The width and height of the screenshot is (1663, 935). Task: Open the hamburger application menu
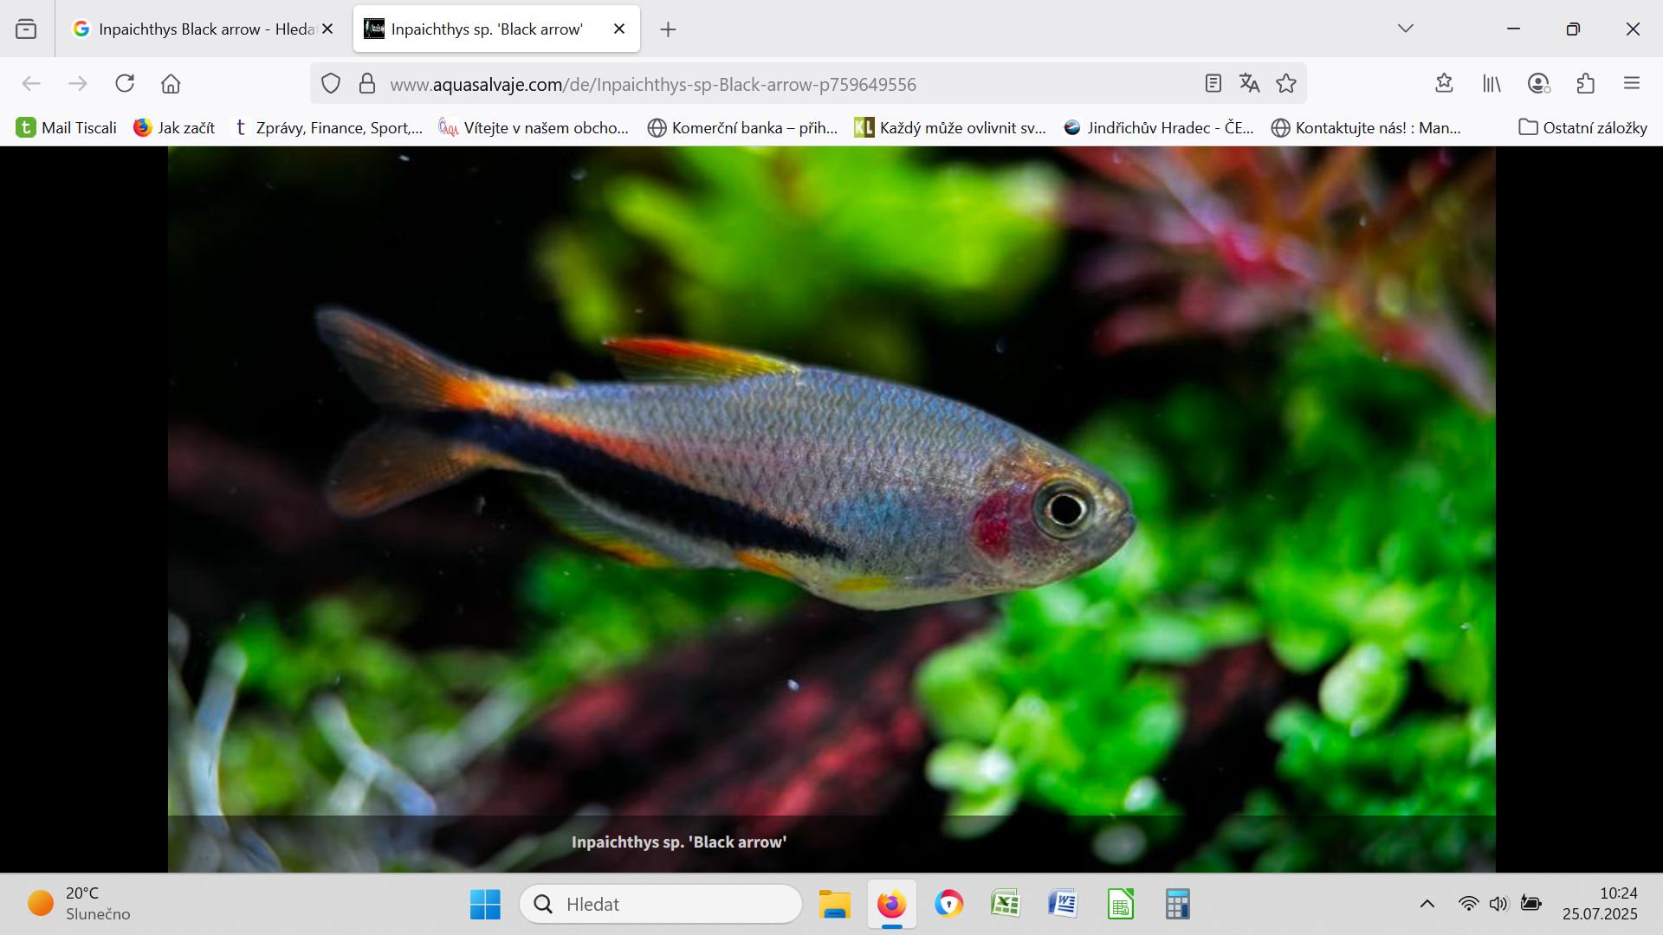(x=1633, y=83)
